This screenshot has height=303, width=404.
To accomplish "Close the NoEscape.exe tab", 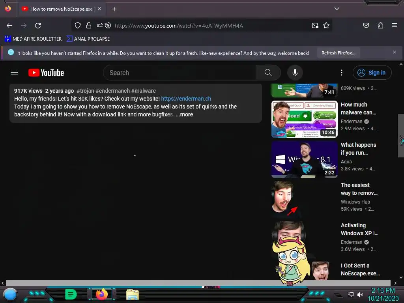I will [99, 9].
